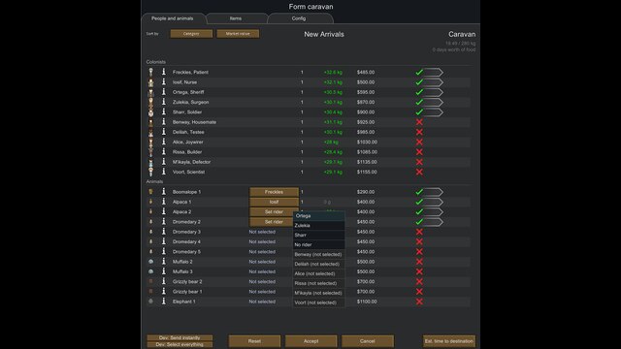The width and height of the screenshot is (621, 349).
Task: Open info for Iosif, Nurse
Action: coord(164,81)
